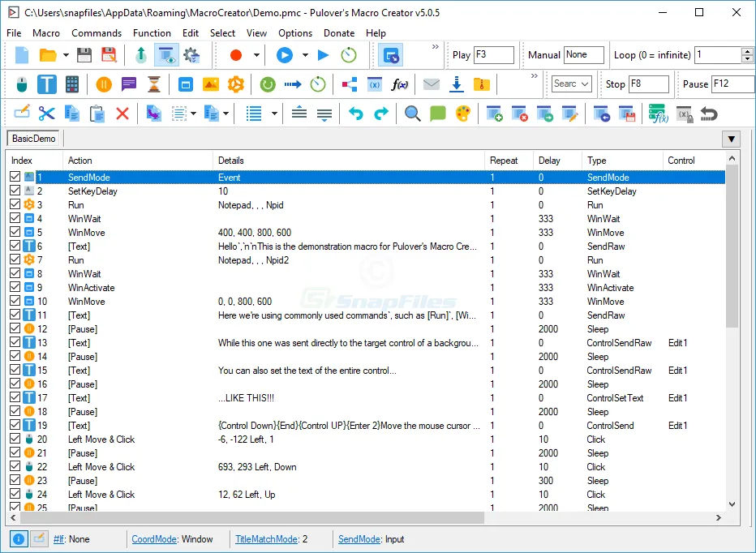The width and height of the screenshot is (756, 553).
Task: Click the blue download arrow icon
Action: 456,84
